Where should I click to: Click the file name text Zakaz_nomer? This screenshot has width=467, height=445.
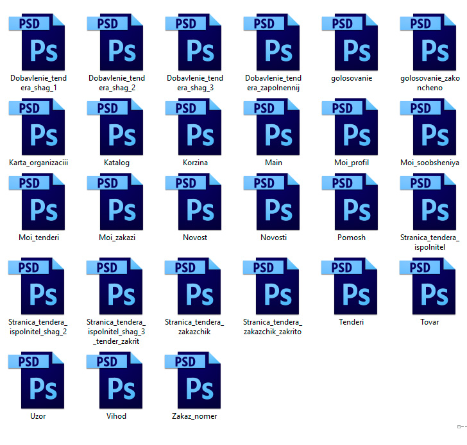pyautogui.click(x=194, y=416)
